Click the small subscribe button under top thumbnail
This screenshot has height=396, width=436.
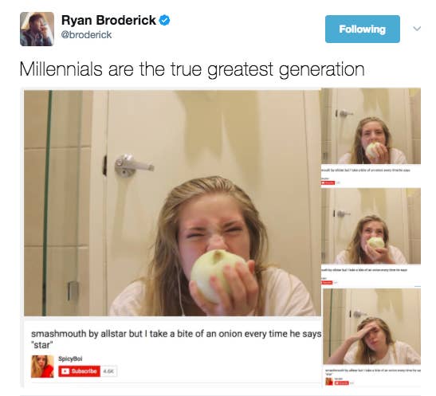click(328, 182)
